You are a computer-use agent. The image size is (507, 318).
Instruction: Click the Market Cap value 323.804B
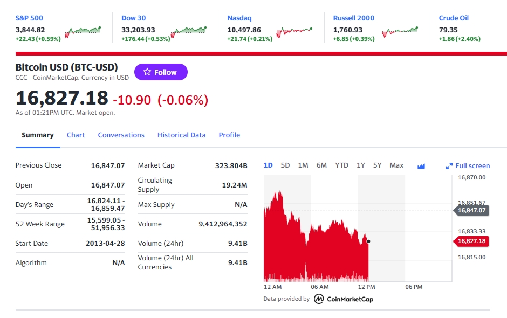[231, 166]
